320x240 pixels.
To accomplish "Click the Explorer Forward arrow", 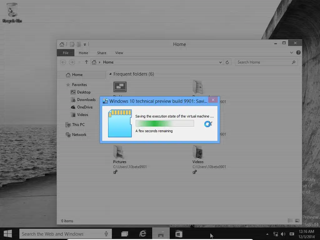I will coord(72,62).
